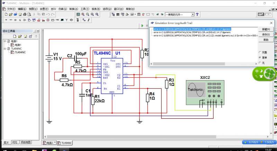Select the second error line d2 14 17
The width and height of the screenshot is (277, 151).
tap(192, 32)
